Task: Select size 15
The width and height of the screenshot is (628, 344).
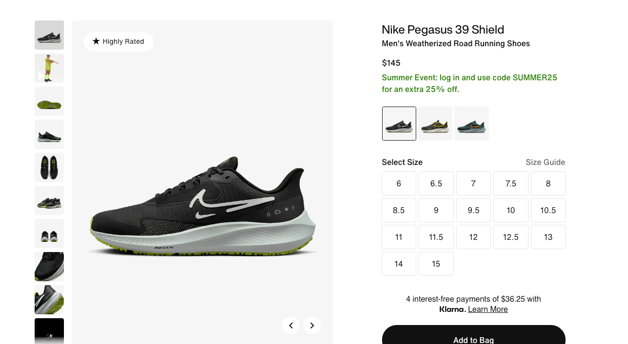Action: coord(436,264)
